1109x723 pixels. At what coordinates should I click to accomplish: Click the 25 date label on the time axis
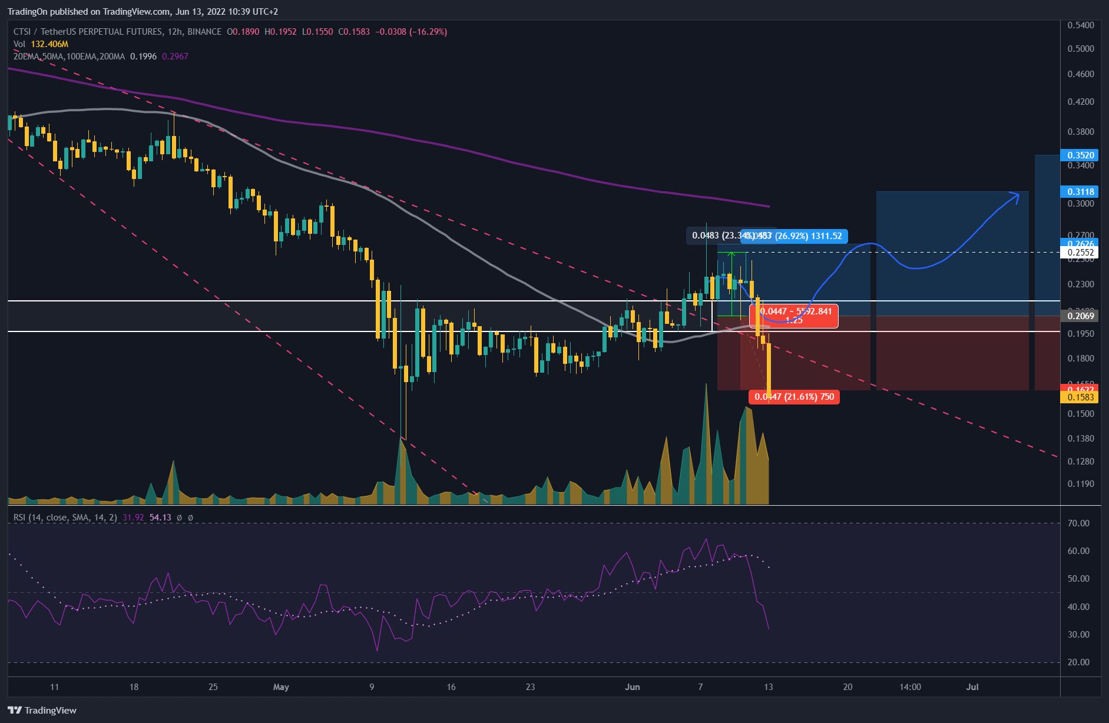(x=213, y=687)
